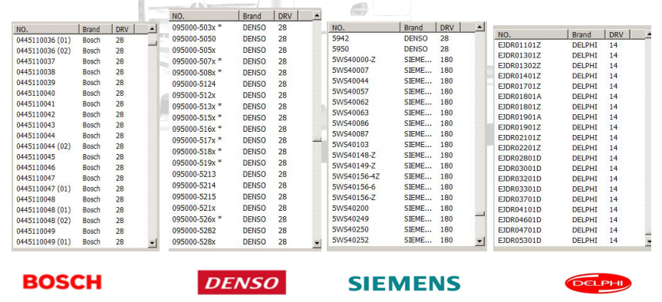Select row 5WS40086
The height and width of the screenshot is (302, 662).
tap(402, 123)
